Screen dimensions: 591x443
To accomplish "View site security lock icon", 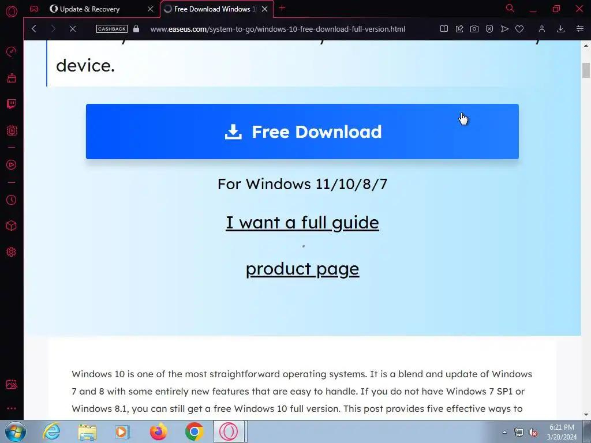I will (x=136, y=29).
